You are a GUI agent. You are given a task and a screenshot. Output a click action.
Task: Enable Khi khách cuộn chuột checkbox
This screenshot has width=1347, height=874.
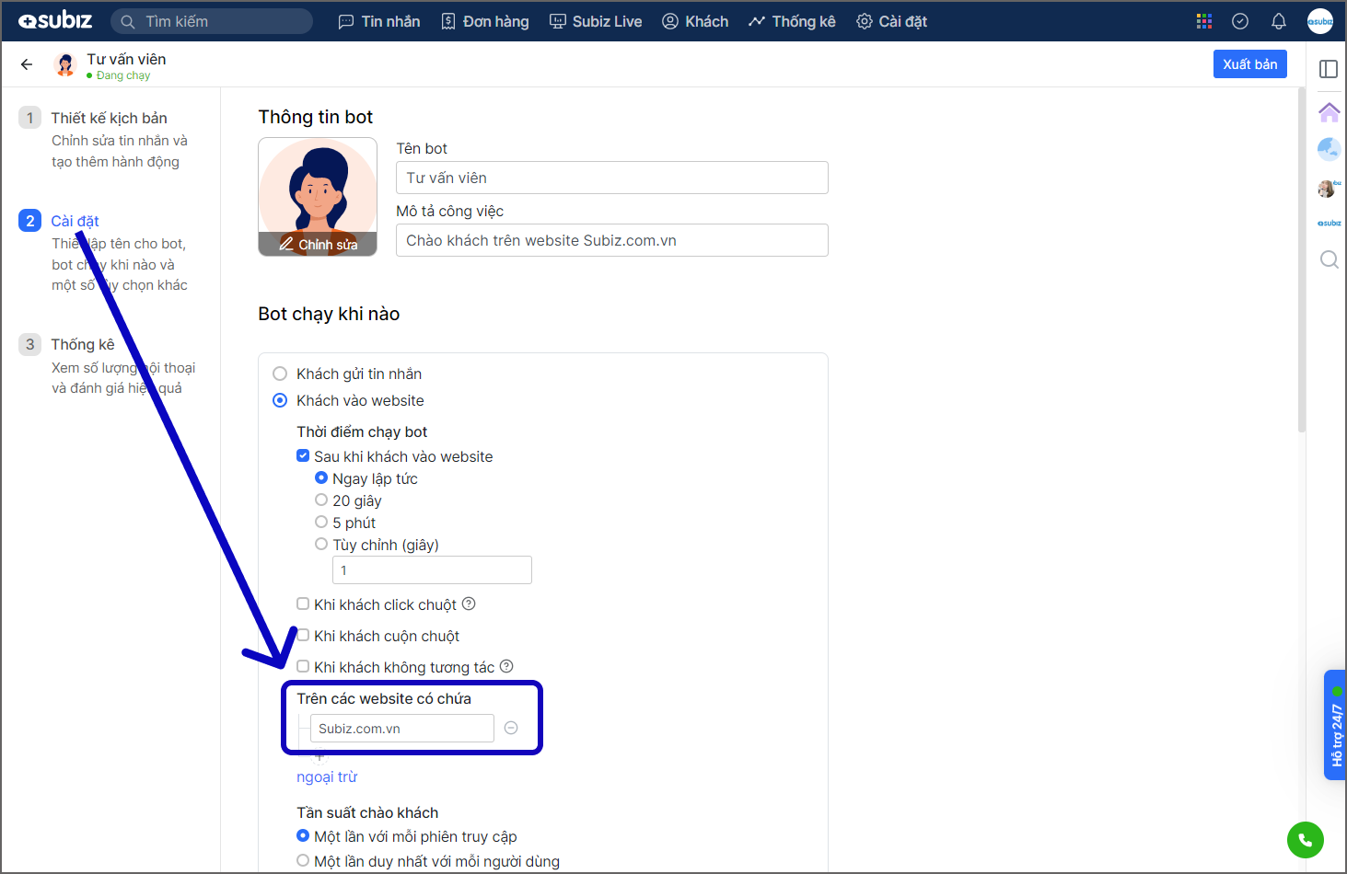[x=303, y=636]
